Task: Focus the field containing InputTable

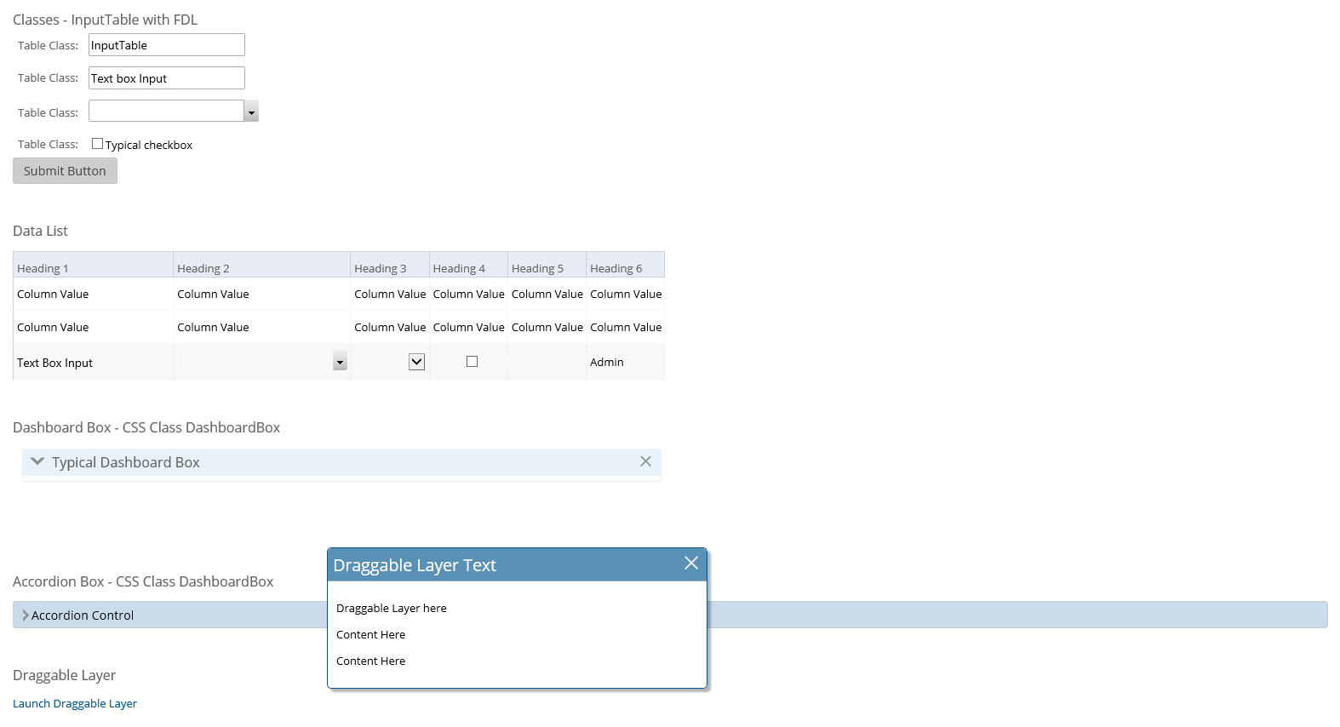Action: 167,45
